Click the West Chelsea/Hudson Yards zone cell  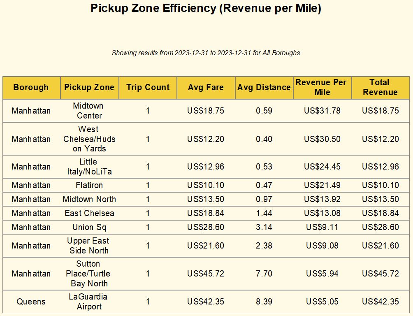point(89,139)
